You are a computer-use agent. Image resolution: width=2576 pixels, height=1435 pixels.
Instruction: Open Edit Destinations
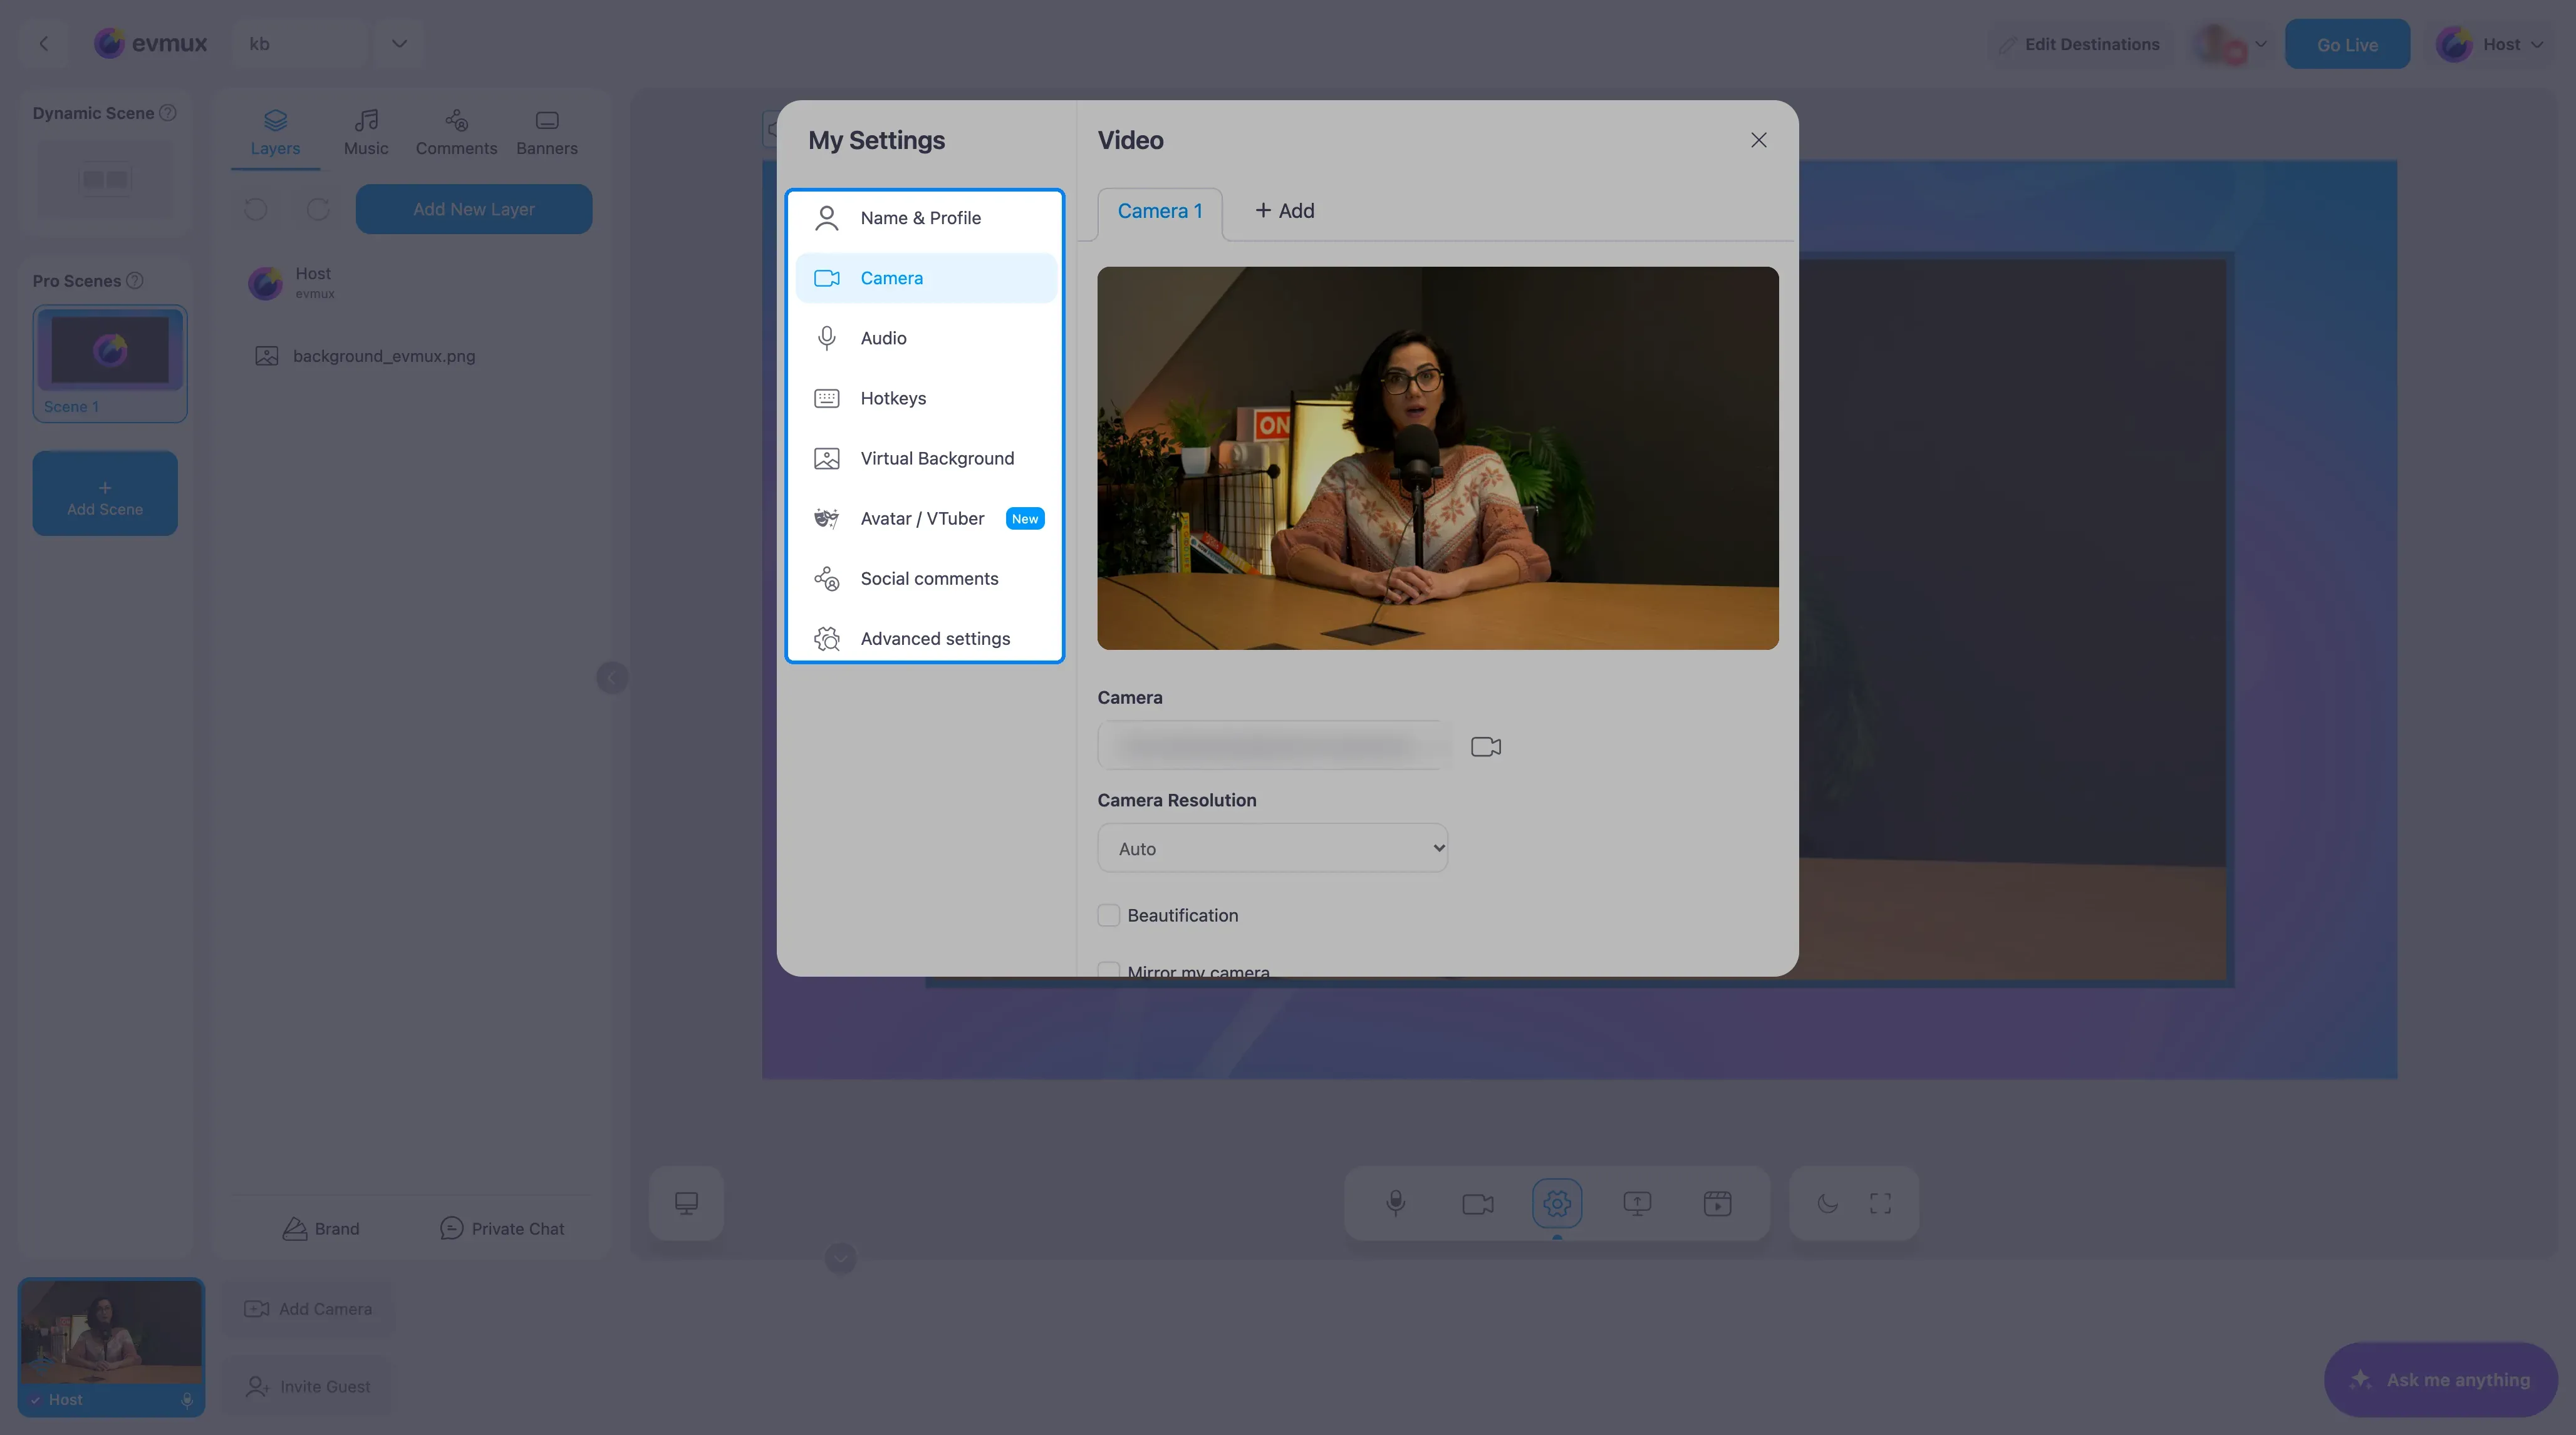pyautogui.click(x=2080, y=44)
